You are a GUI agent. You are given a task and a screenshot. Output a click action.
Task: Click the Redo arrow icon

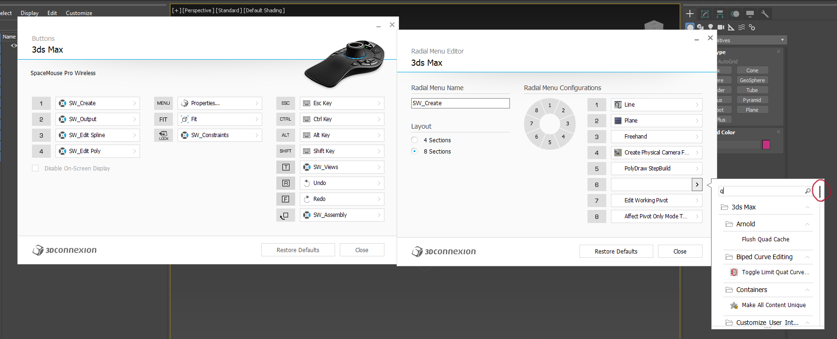pos(306,199)
